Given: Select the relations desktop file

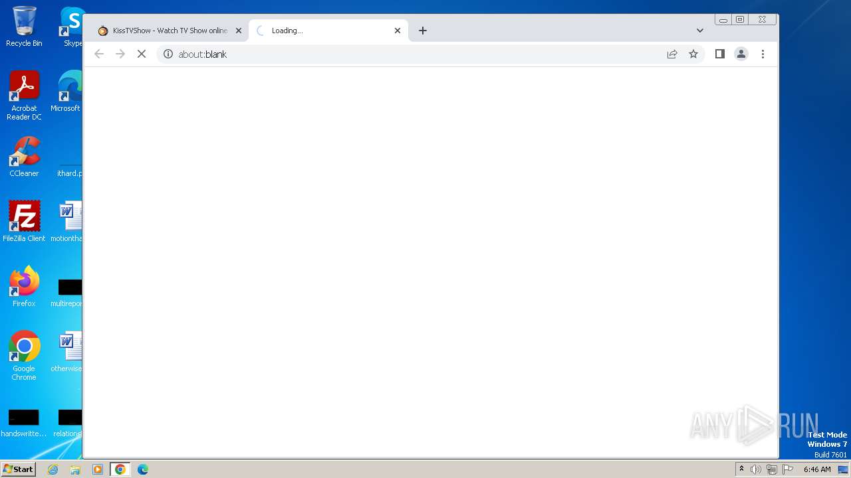Looking at the screenshot, I should 68,424.
